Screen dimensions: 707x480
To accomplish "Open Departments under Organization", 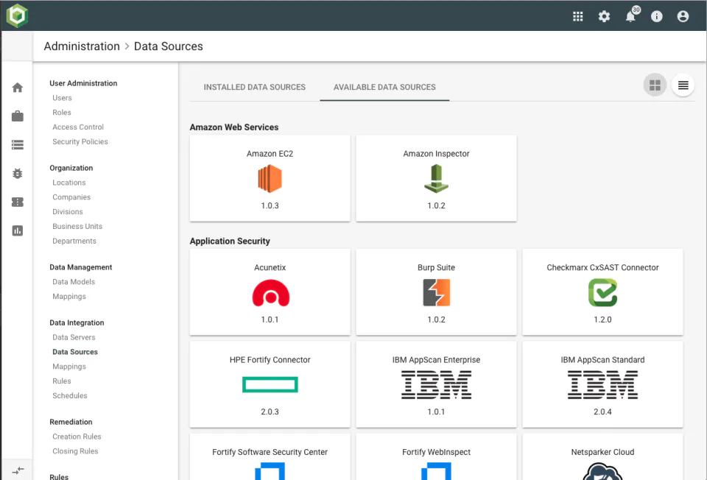I will (x=74, y=241).
